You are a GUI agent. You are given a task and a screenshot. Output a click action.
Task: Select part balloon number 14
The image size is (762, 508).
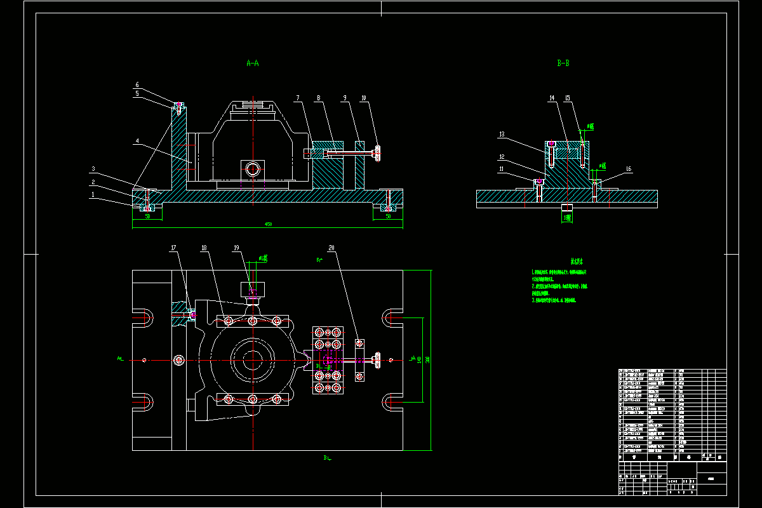[x=552, y=98]
